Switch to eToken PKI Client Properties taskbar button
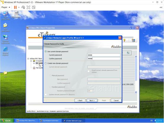 point(27,121)
